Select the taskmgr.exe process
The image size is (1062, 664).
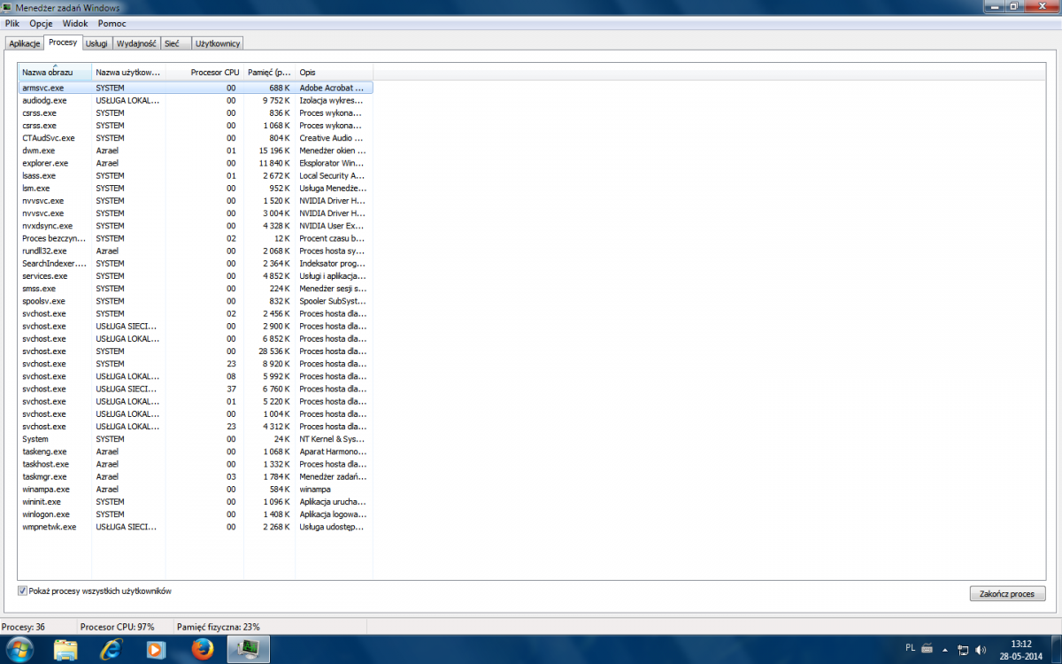[x=196, y=476]
